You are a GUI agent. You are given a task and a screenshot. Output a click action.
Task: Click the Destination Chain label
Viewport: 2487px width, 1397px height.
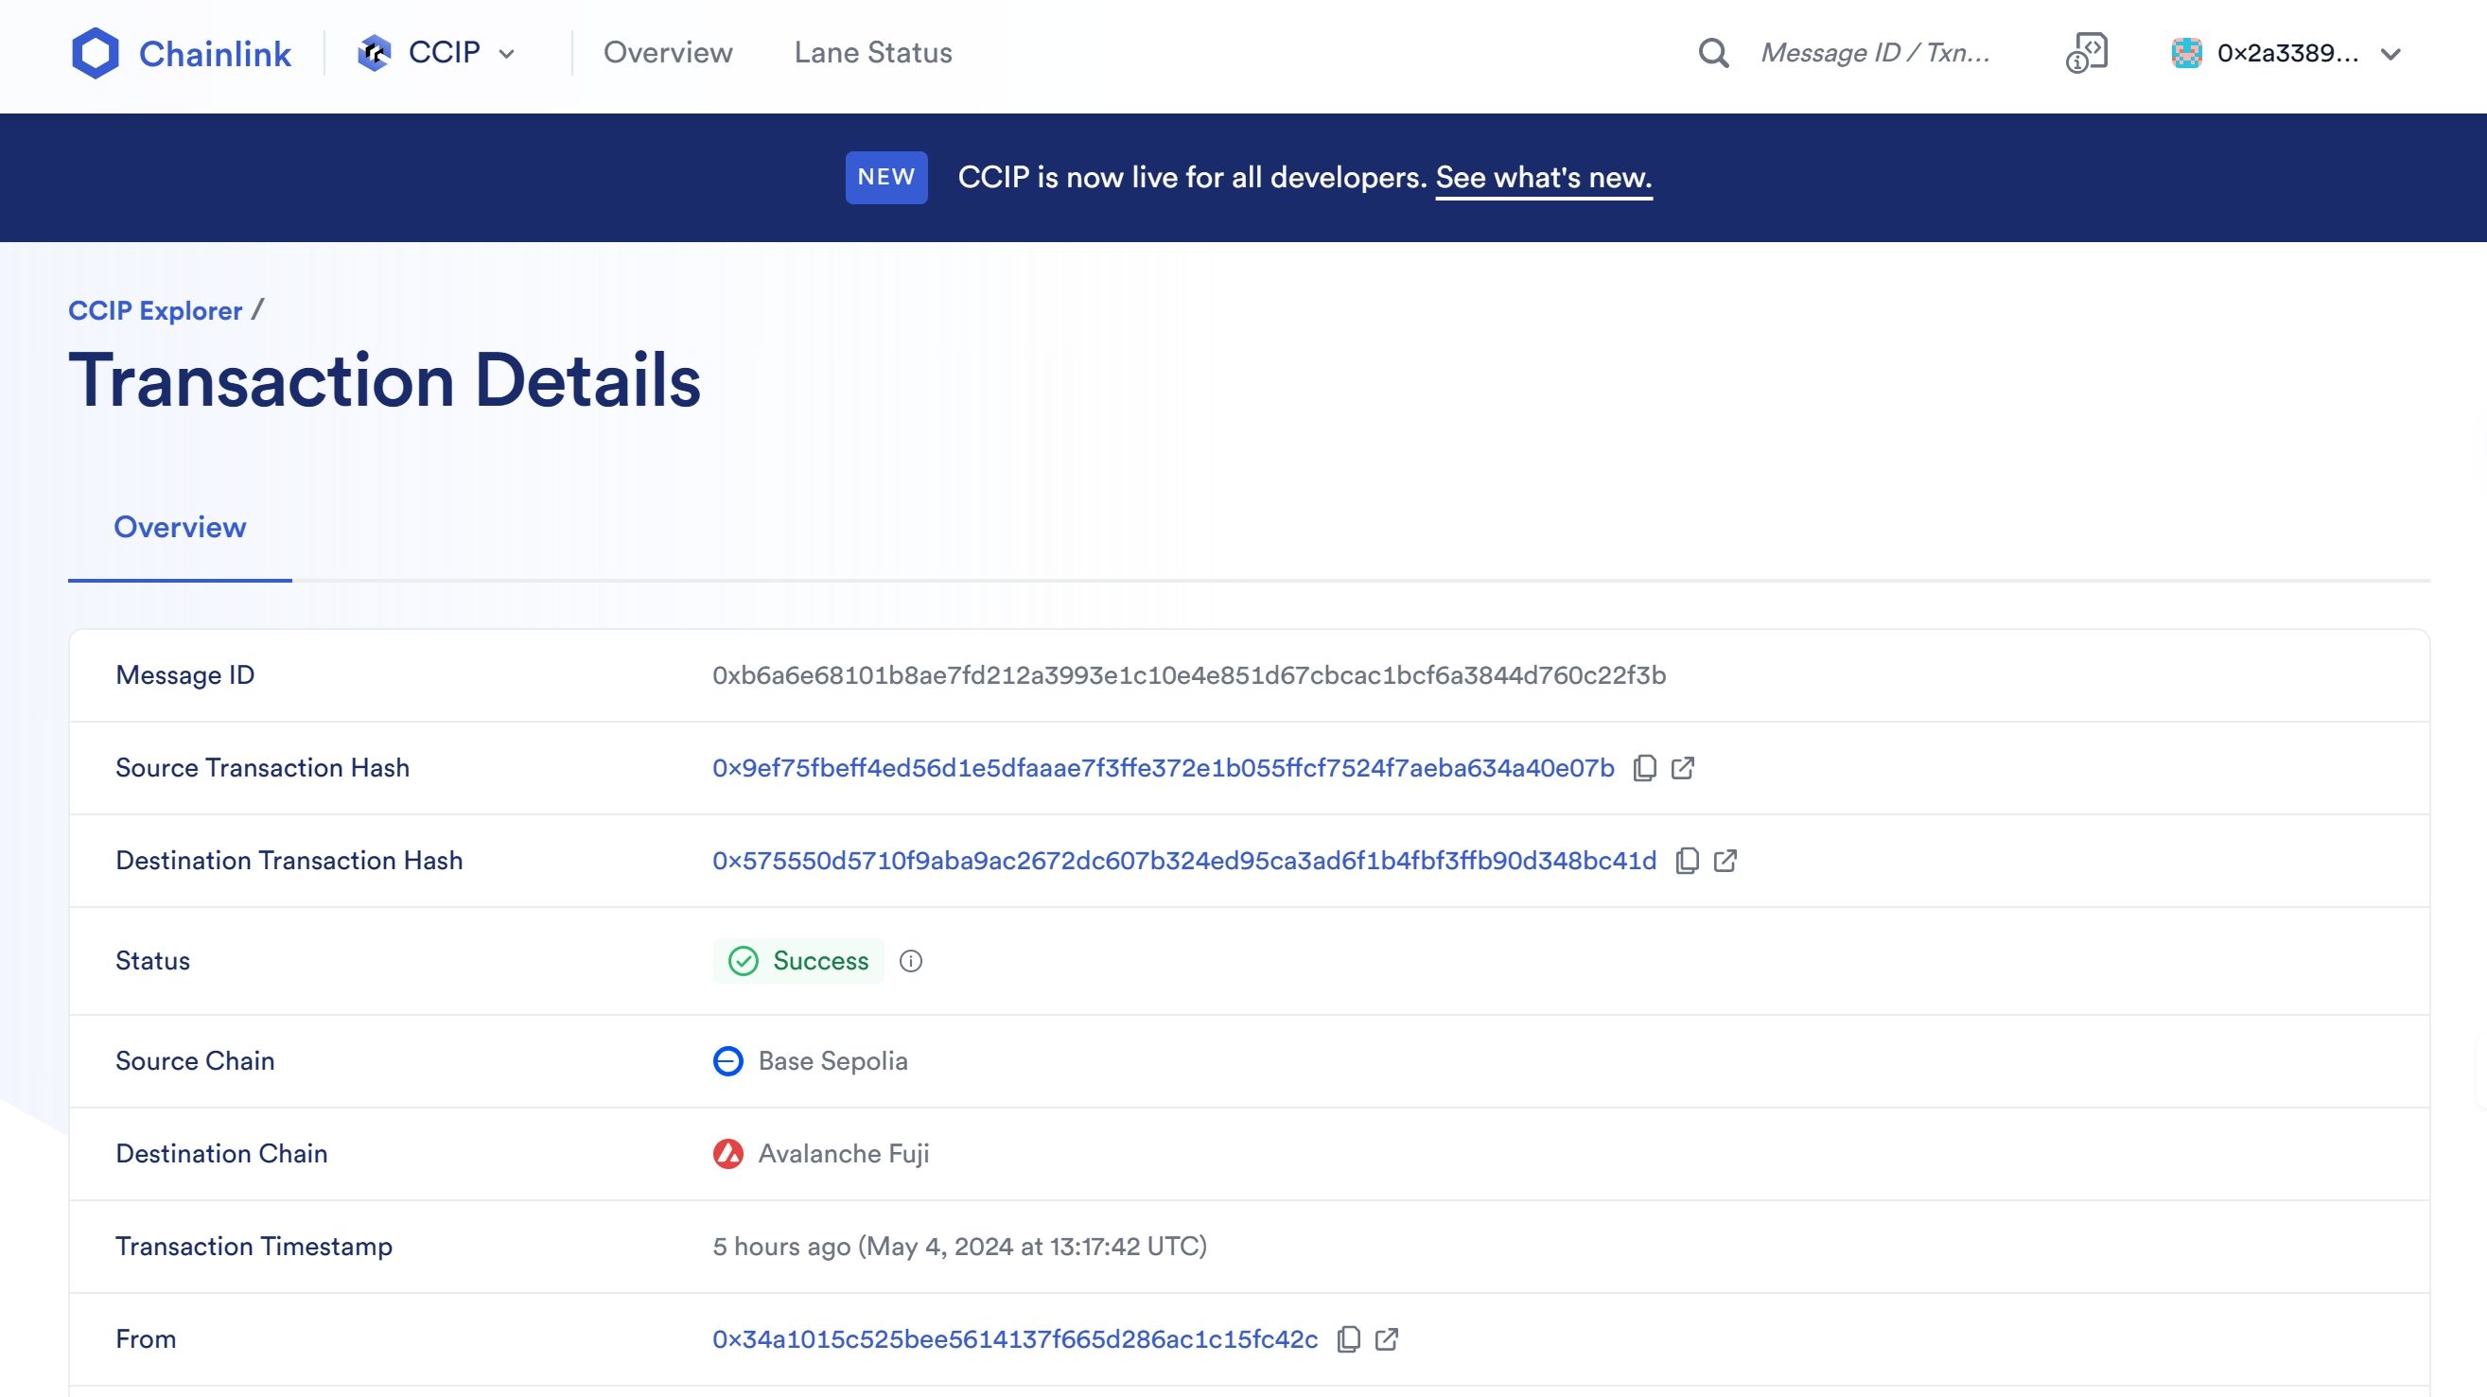[221, 1155]
